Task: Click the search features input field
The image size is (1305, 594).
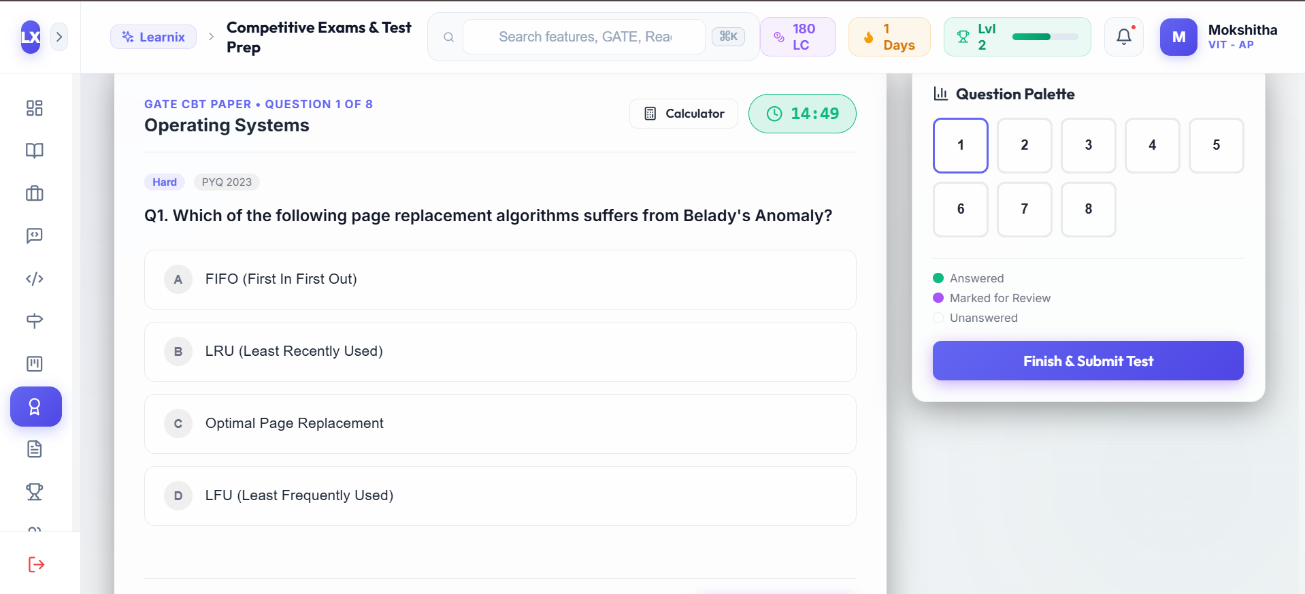Action: coord(584,37)
